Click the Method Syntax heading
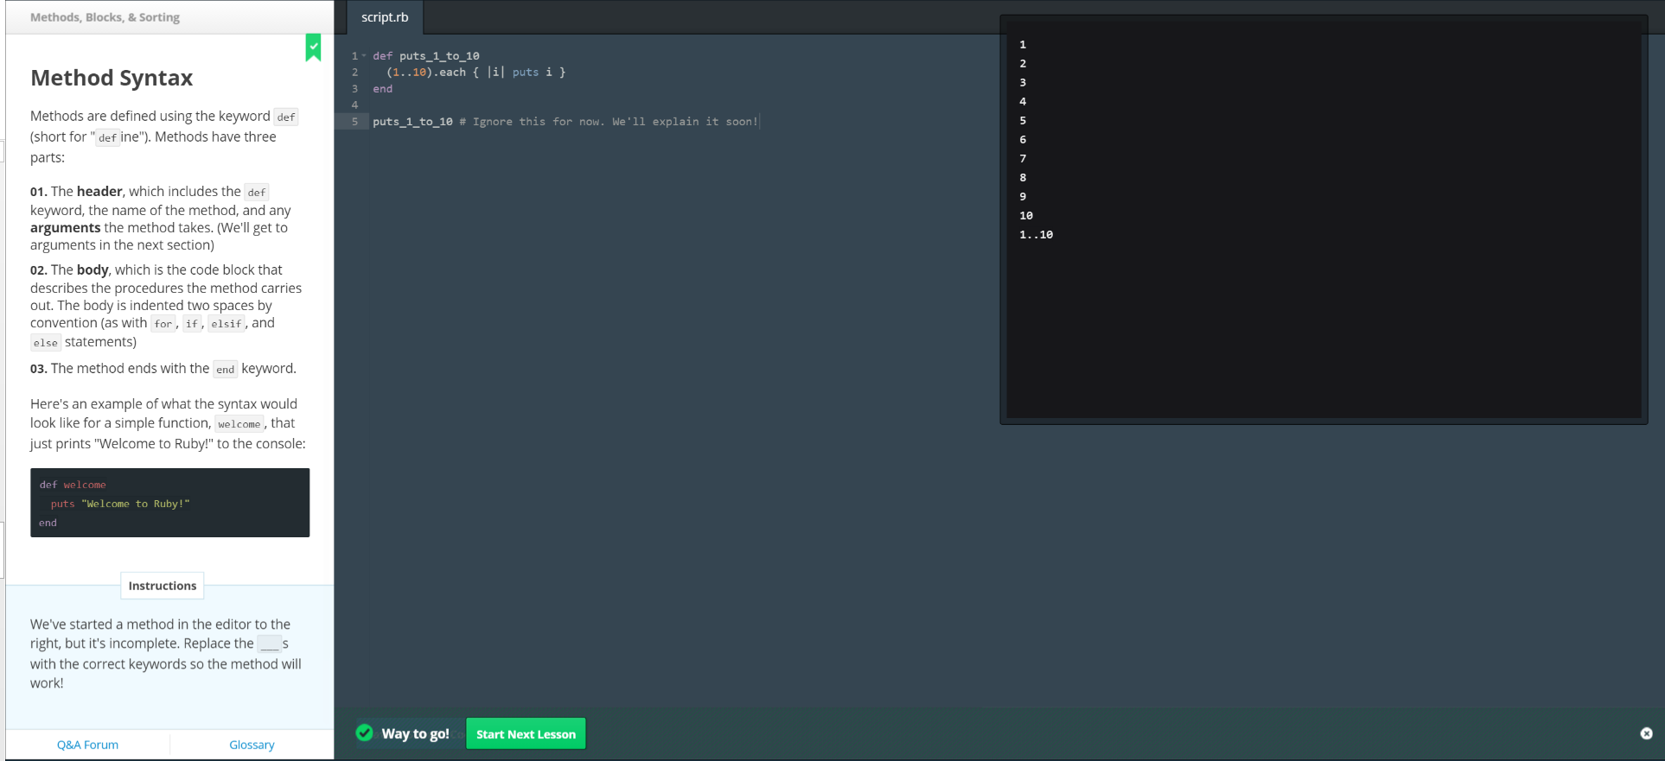Viewport: 1665px width, 761px height. [112, 78]
